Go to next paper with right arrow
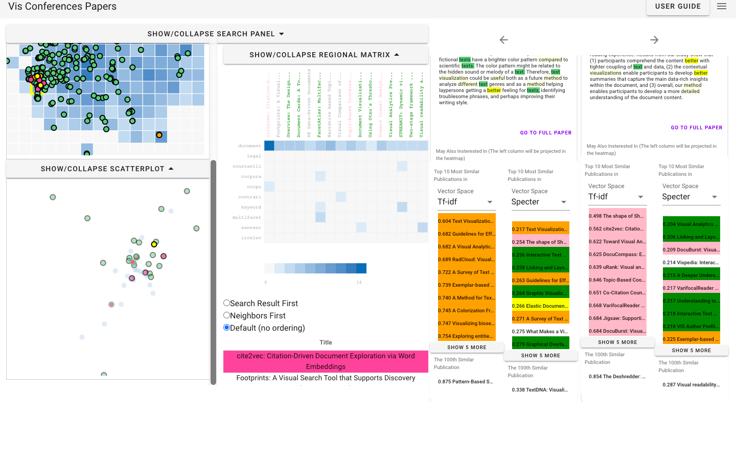The image size is (736, 460). click(654, 40)
